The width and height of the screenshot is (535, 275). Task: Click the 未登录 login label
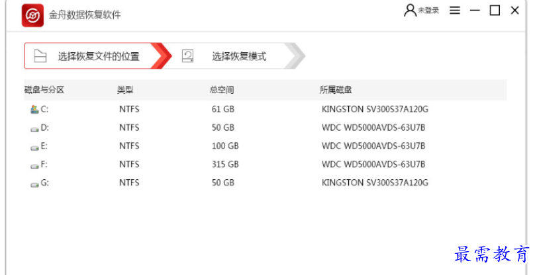click(x=428, y=11)
